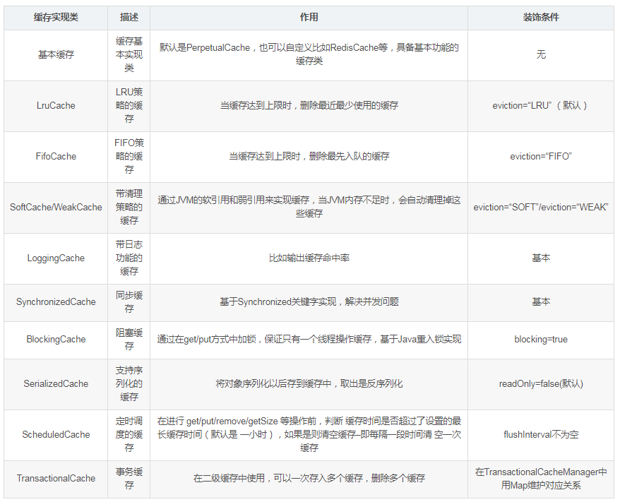
Task: Click the 带清理策略的缓存 description cell
Action: pyautogui.click(x=129, y=208)
